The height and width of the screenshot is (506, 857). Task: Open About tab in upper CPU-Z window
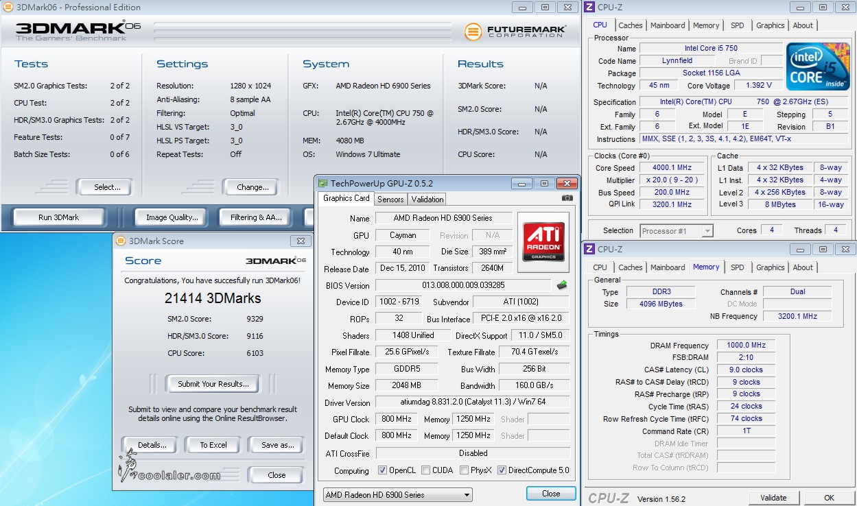coord(803,25)
